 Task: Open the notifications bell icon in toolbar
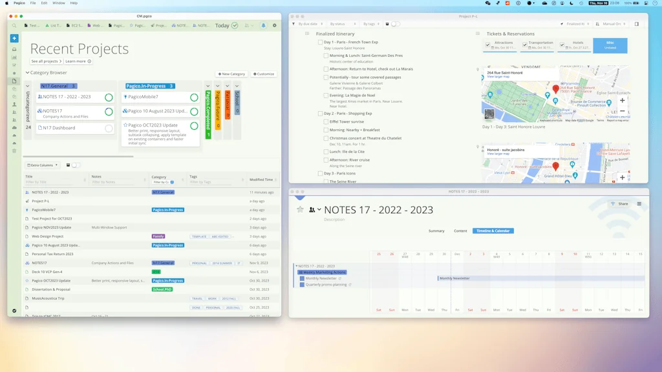coord(263,25)
